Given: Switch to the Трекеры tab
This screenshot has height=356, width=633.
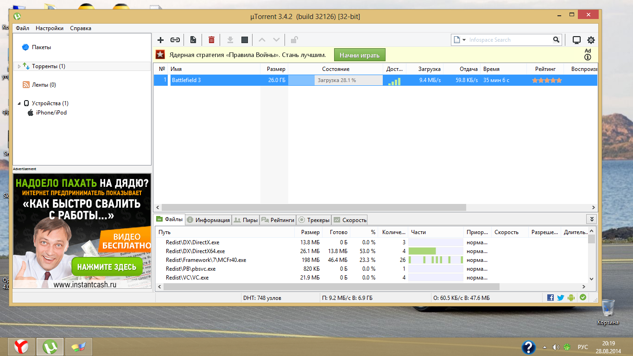Looking at the screenshot, I should (x=314, y=220).
